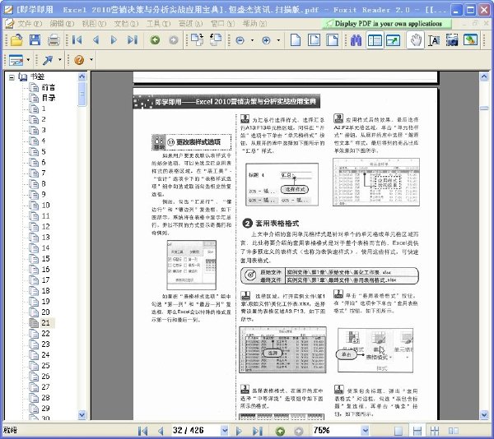494x439 pixels.
Task: Open dropdown beside the help icon
Action: [91, 60]
